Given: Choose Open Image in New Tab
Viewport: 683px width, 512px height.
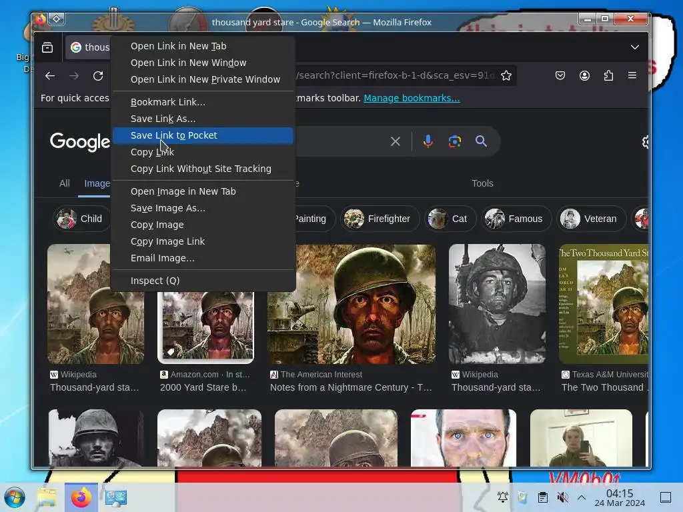Looking at the screenshot, I should [x=203, y=191].
